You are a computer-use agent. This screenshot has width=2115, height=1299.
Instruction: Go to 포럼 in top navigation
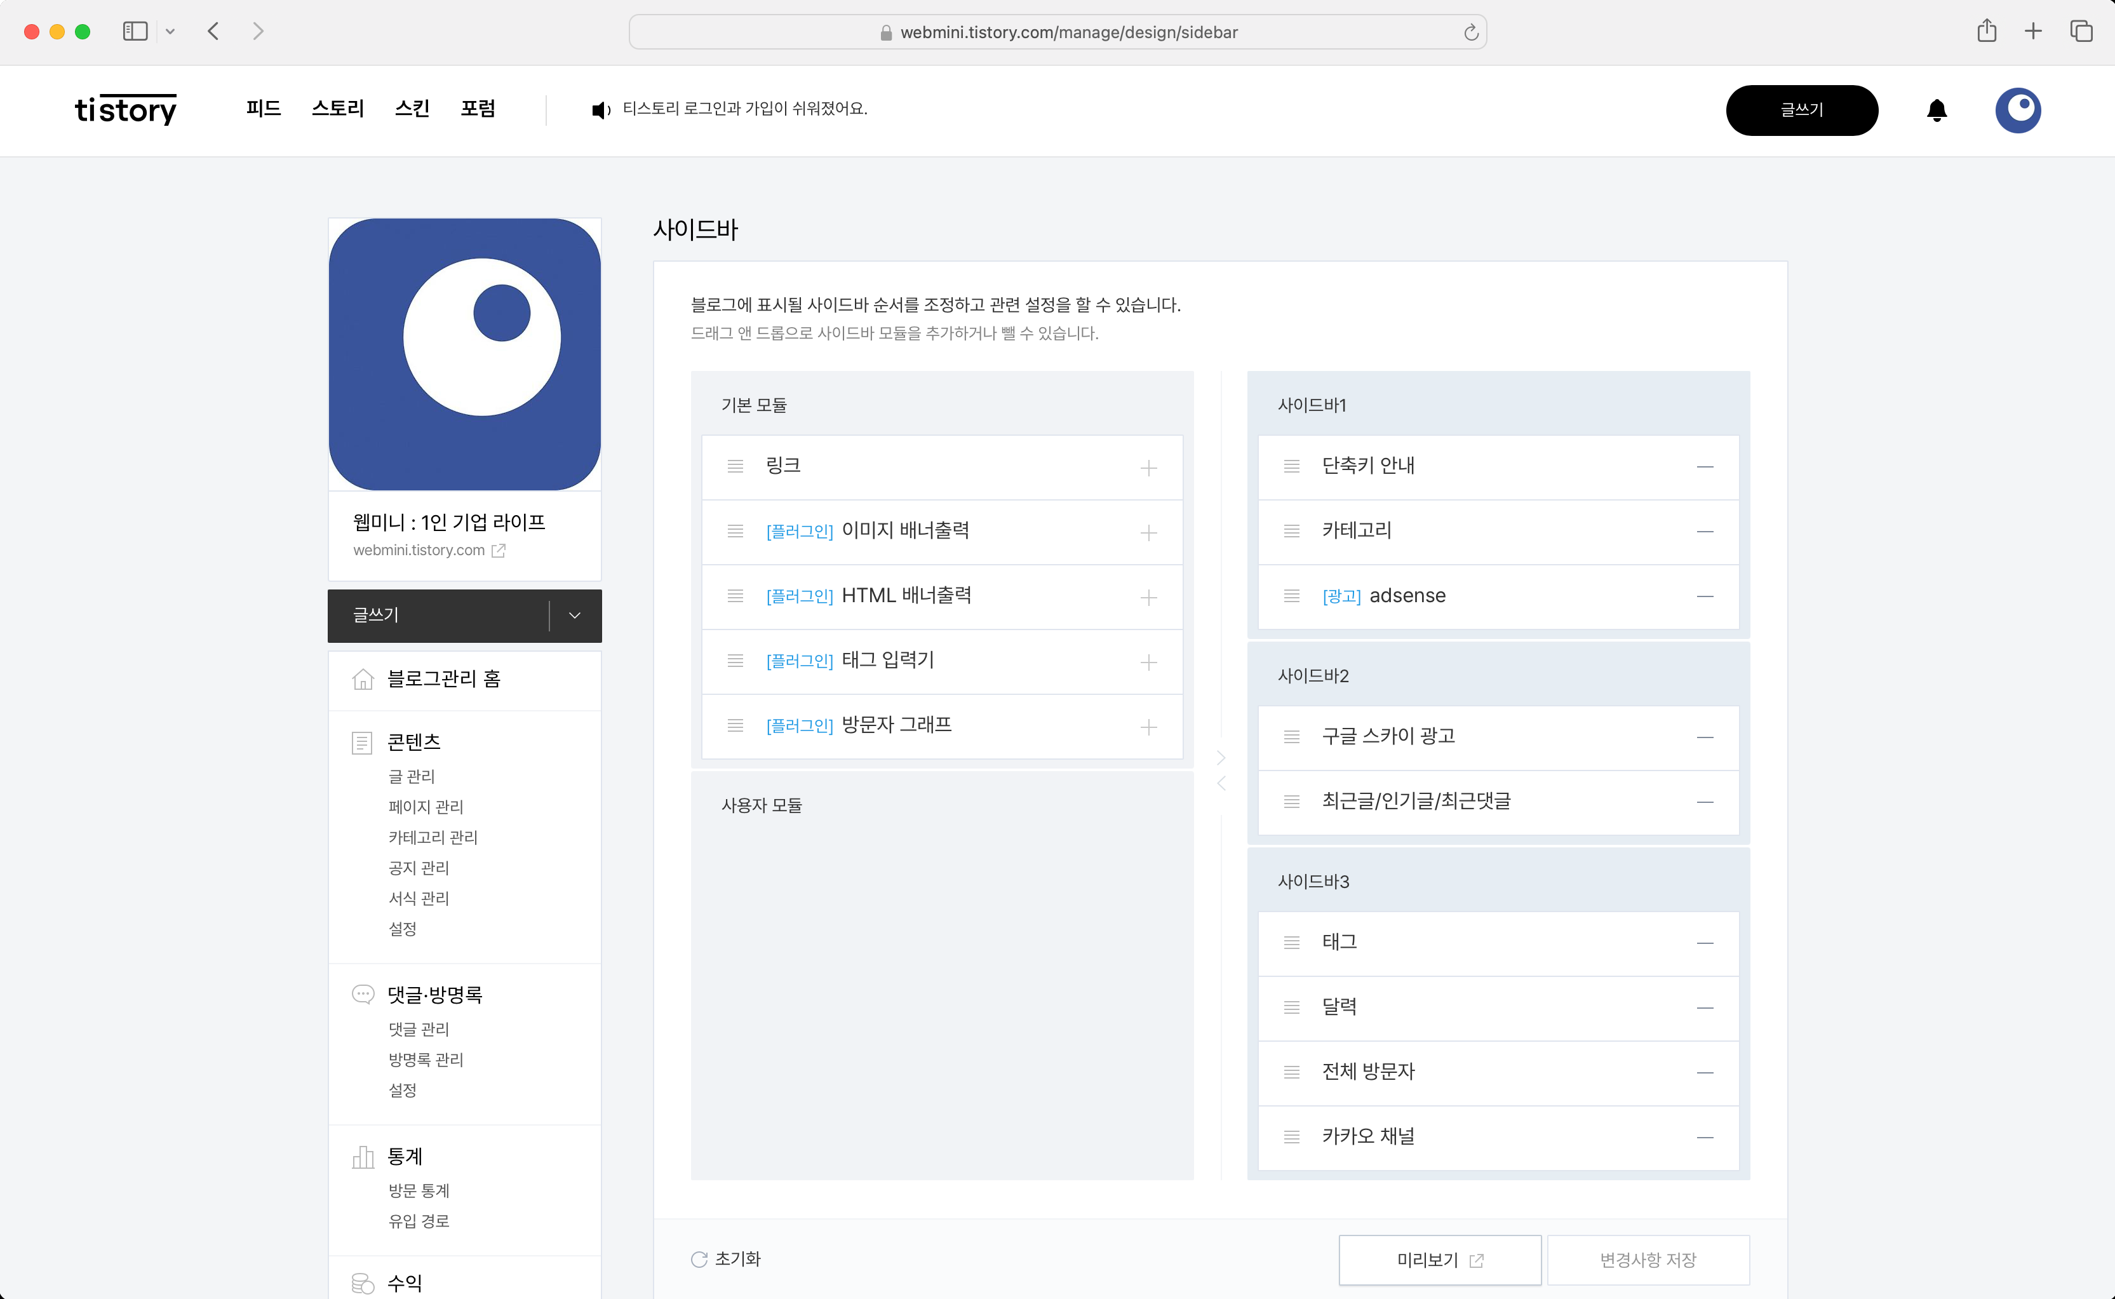(x=478, y=109)
